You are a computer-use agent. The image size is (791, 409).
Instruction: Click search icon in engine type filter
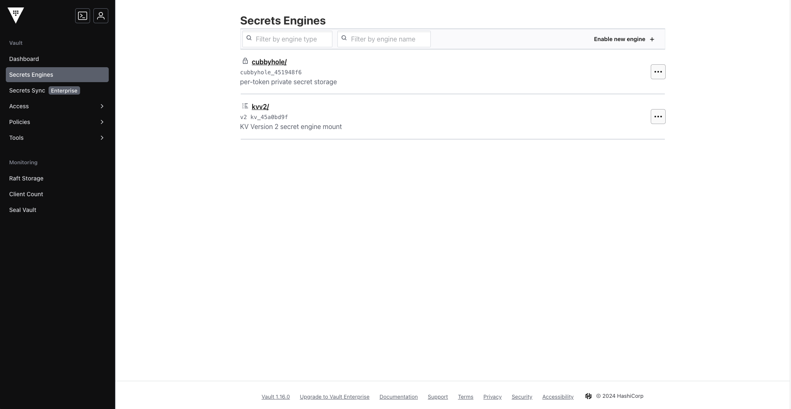(x=249, y=38)
